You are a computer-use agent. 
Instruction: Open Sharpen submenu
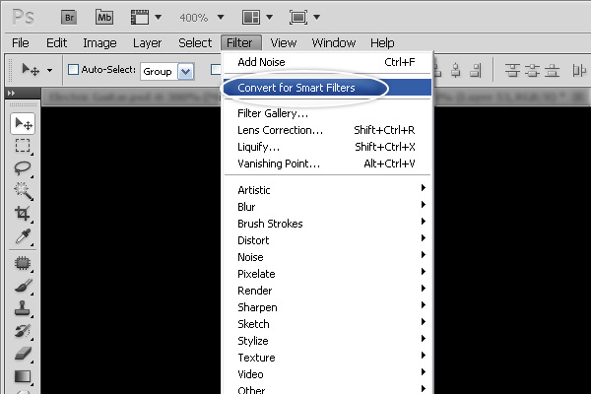click(328, 307)
